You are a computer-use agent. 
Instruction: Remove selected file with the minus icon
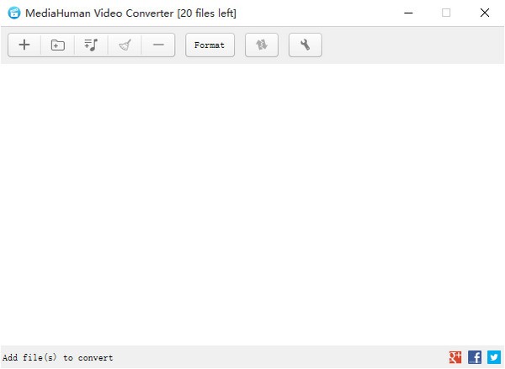coord(158,45)
